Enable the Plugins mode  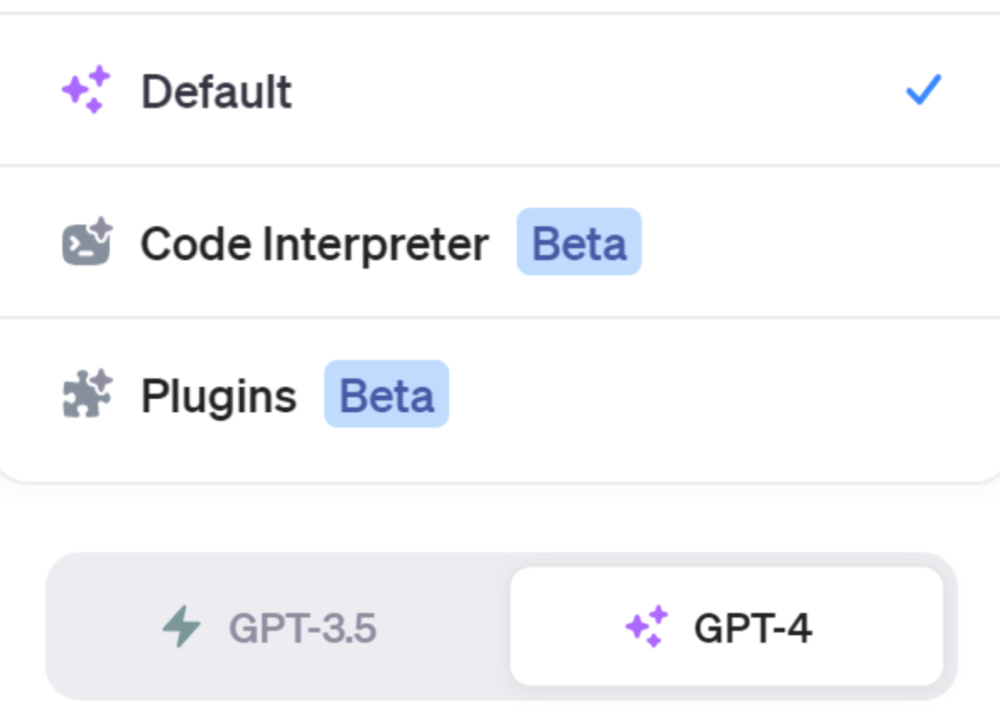click(x=219, y=396)
